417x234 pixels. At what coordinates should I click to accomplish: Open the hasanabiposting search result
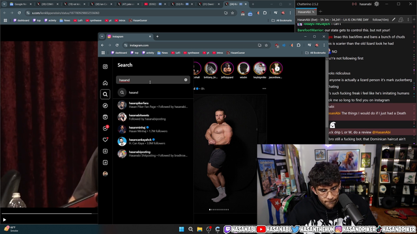click(x=154, y=153)
